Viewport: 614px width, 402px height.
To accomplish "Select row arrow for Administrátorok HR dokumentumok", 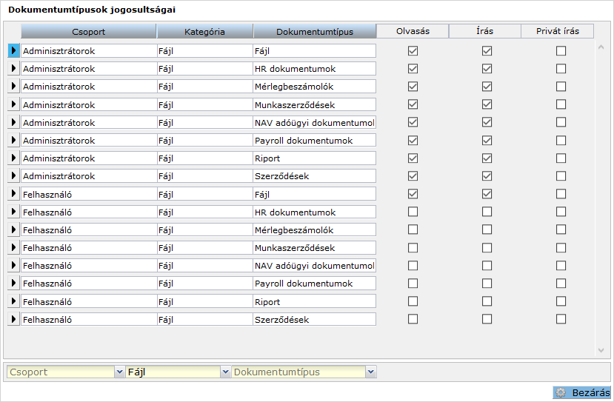I will 13,69.
